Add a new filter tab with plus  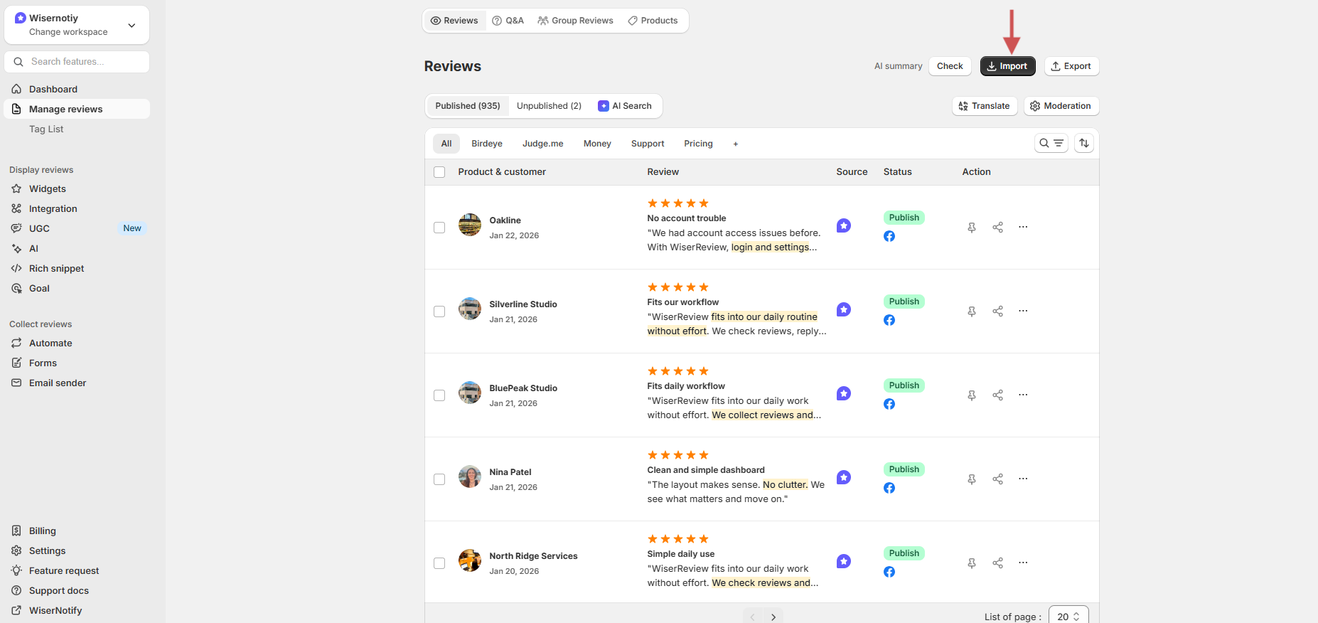click(736, 144)
